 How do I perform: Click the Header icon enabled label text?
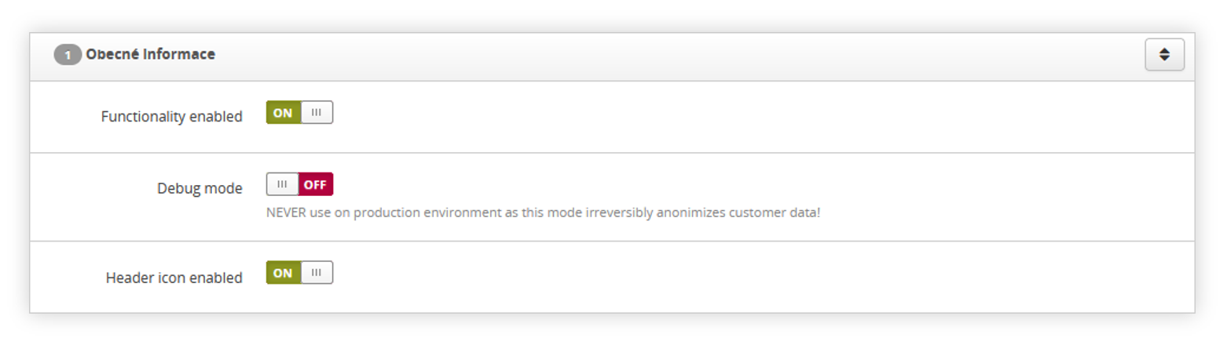pos(174,278)
